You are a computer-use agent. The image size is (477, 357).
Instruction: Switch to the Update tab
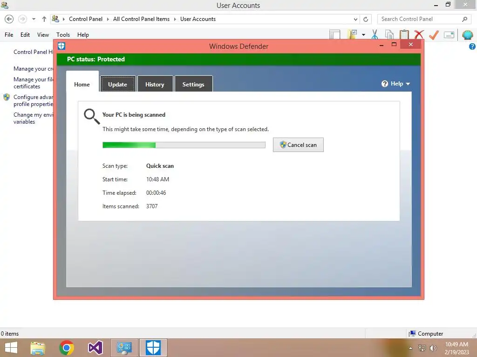[x=118, y=85]
